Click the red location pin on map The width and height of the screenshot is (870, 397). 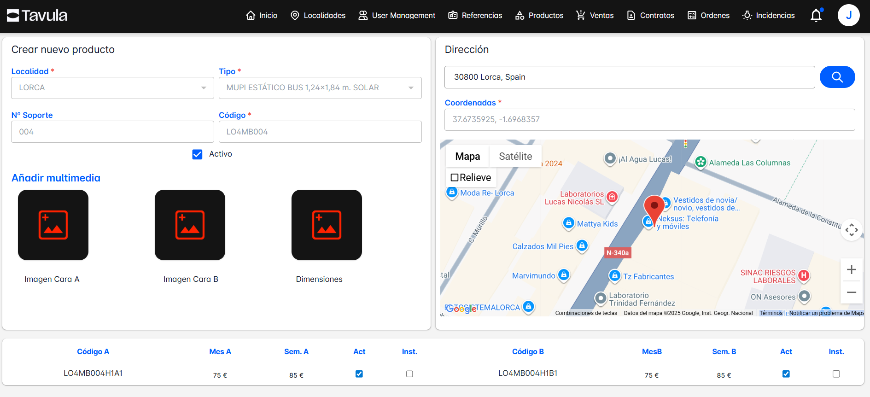click(654, 207)
